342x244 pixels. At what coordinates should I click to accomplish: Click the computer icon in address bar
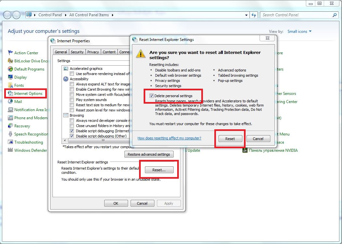(29, 15)
